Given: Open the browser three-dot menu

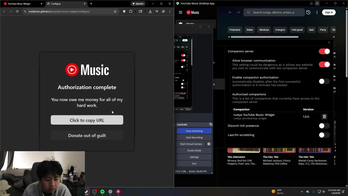Looking at the screenshot, I should pos(170,11).
